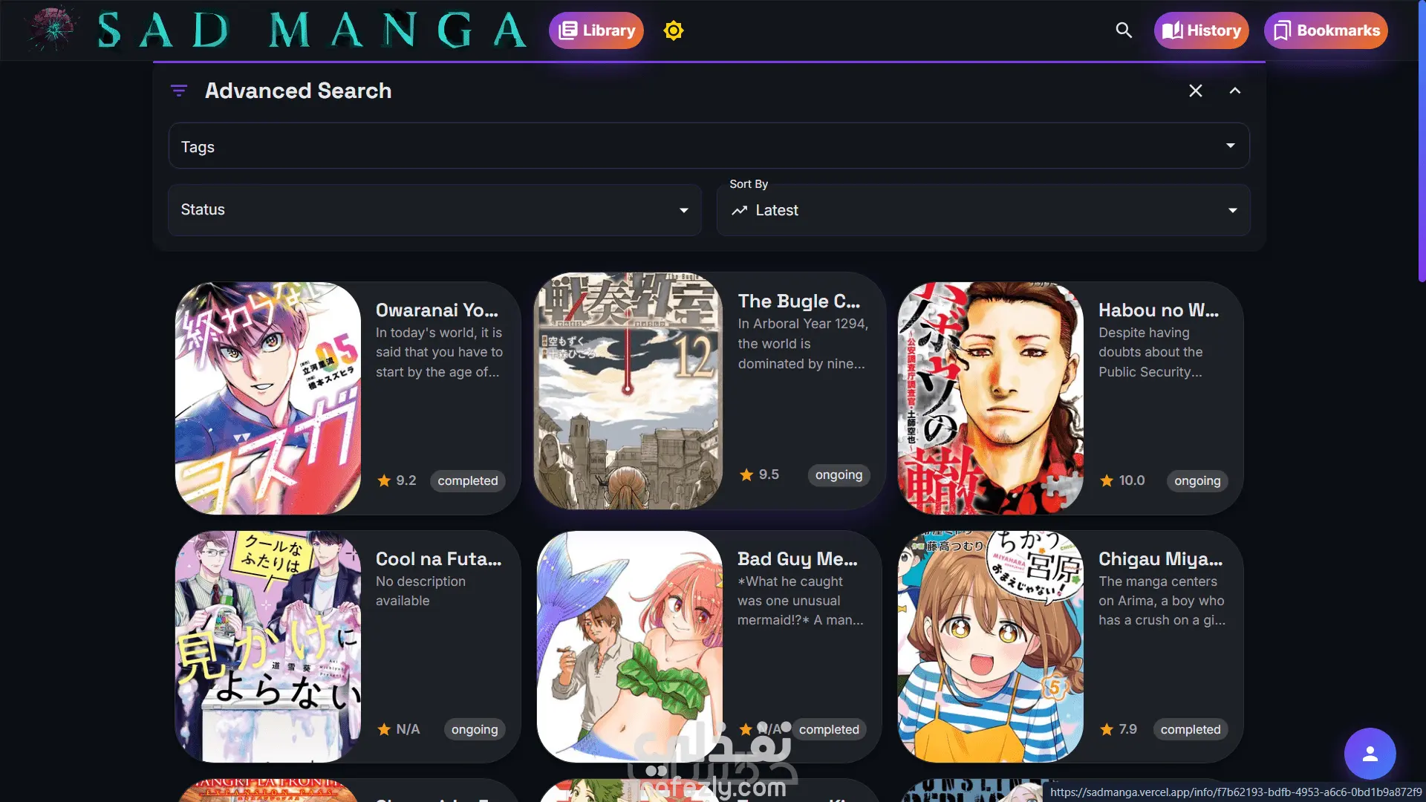Click the filter icon beside Advanced Search
The image size is (1426, 802).
tap(179, 91)
